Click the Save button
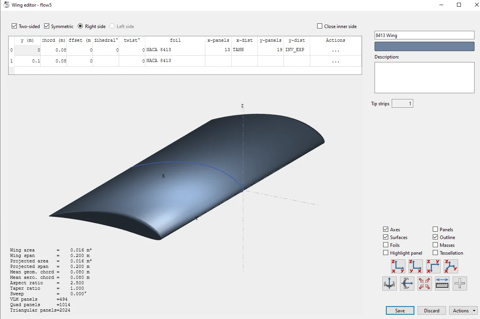 click(x=400, y=310)
